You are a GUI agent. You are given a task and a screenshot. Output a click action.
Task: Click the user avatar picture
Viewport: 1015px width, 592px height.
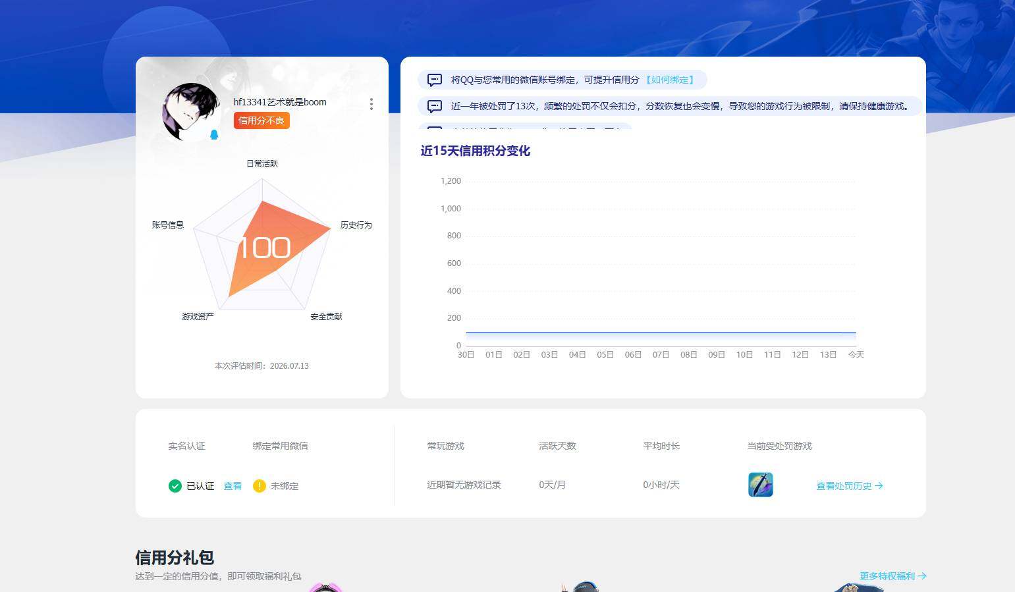tap(191, 113)
